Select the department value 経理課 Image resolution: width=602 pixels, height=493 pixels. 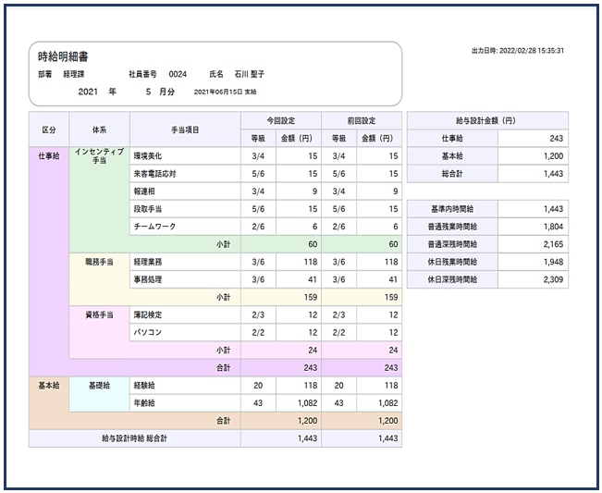pyautogui.click(x=75, y=73)
